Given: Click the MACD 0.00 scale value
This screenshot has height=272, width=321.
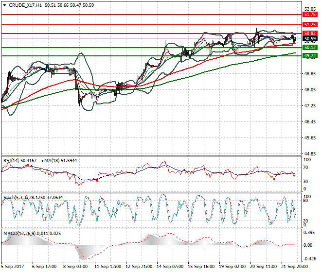Looking at the screenshot, I should tap(308, 245).
